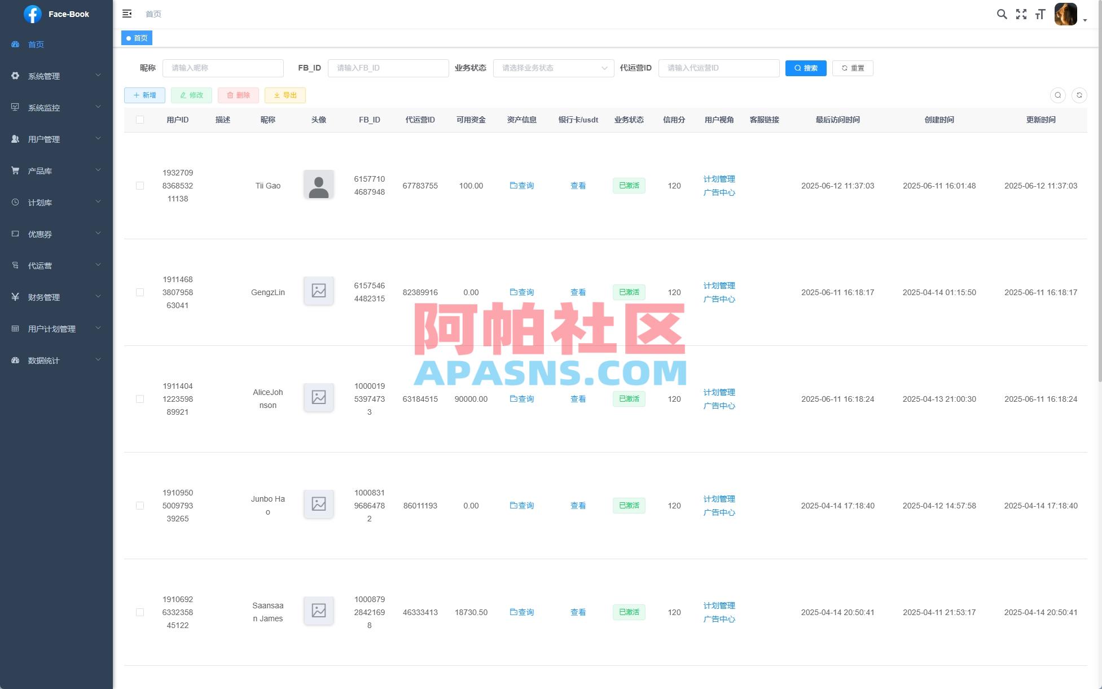
Task: Expand the 数据统计 sidebar menu
Action: pyautogui.click(x=56, y=361)
